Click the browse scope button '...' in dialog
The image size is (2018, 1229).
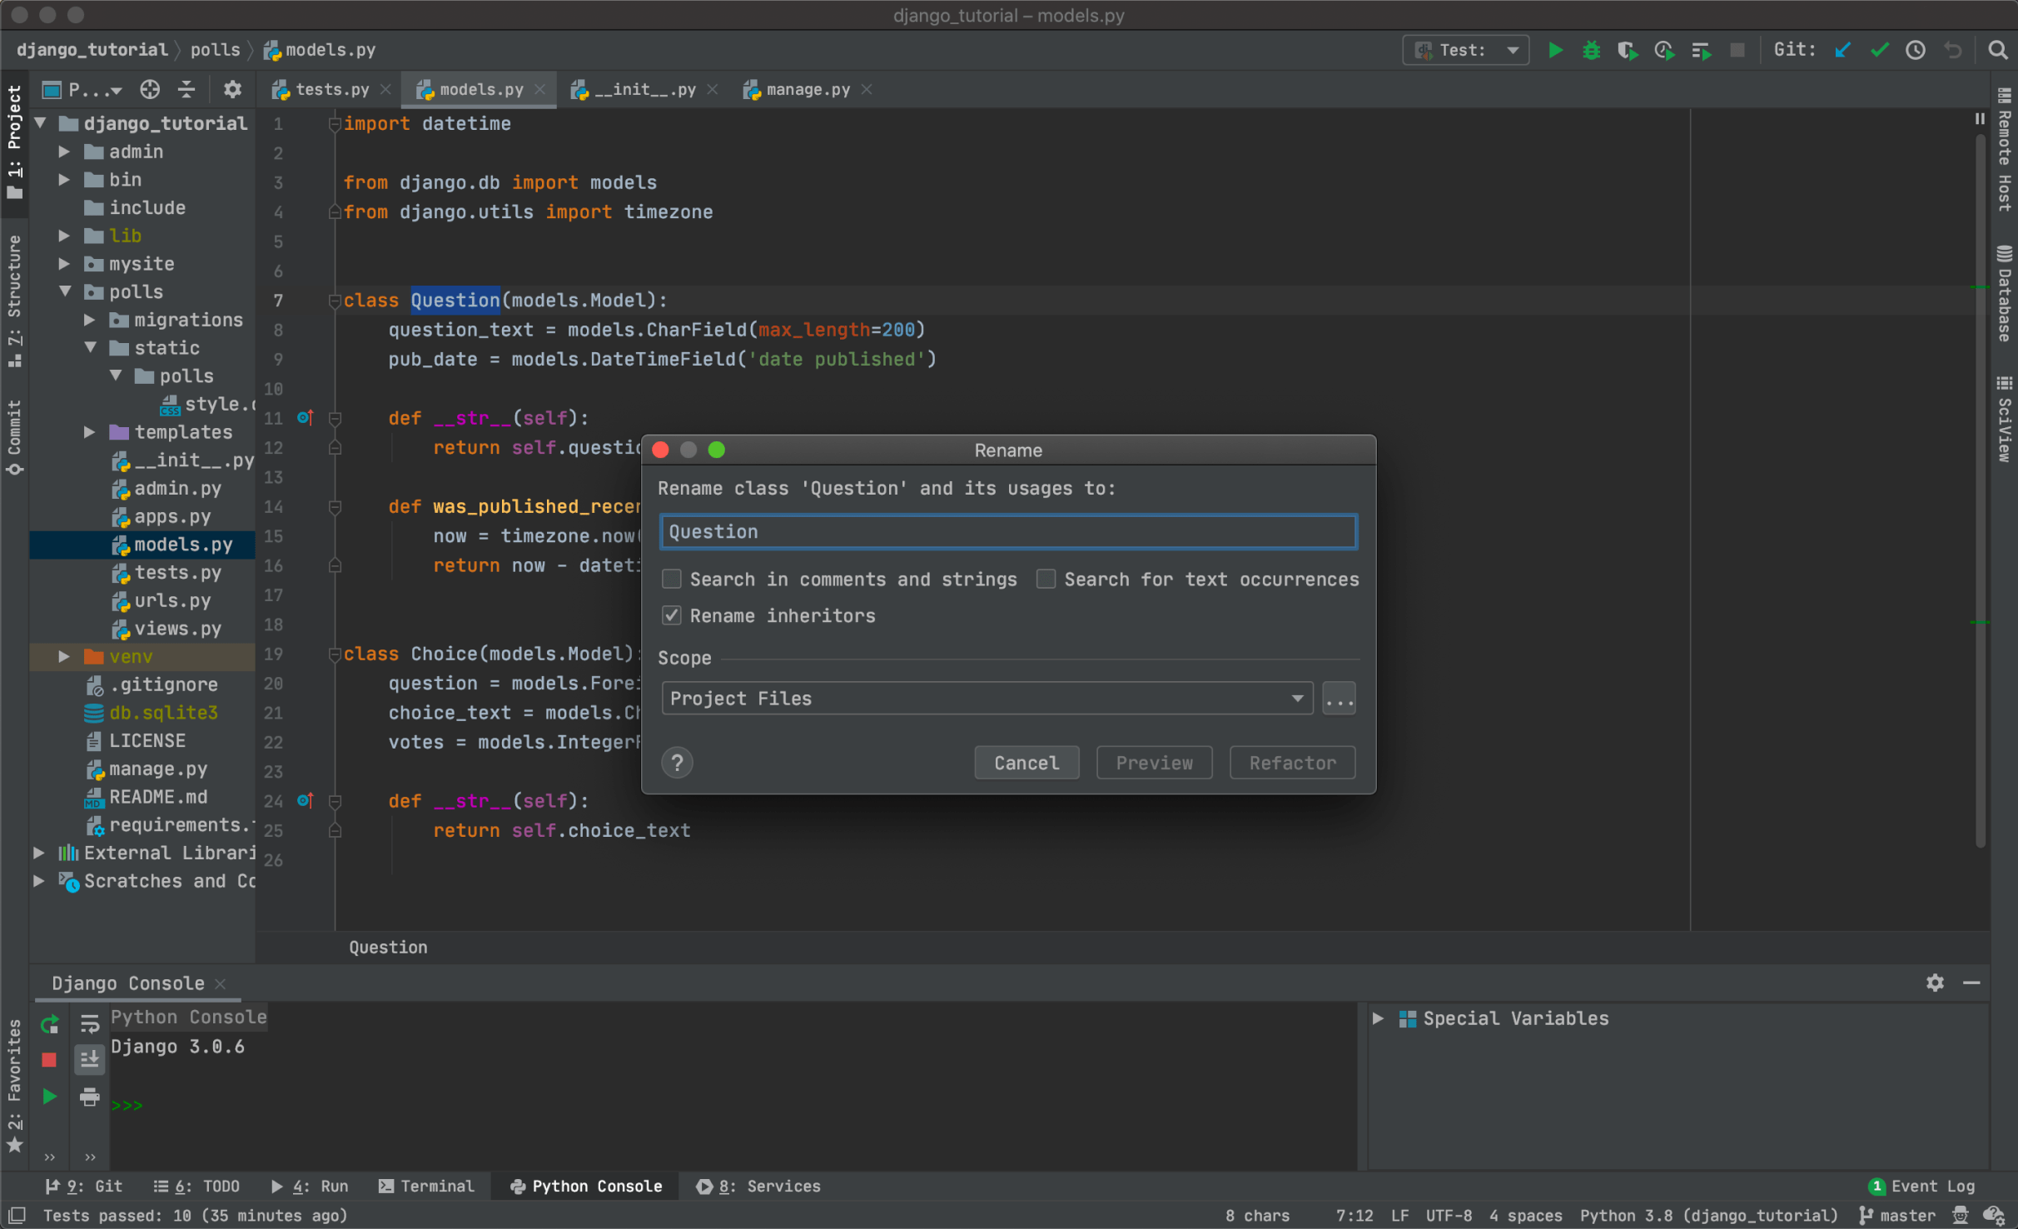pyautogui.click(x=1339, y=698)
